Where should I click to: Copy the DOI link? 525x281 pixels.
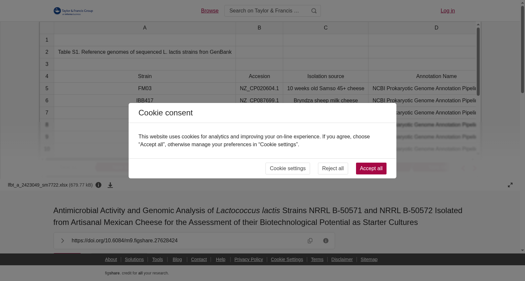[x=310, y=241]
